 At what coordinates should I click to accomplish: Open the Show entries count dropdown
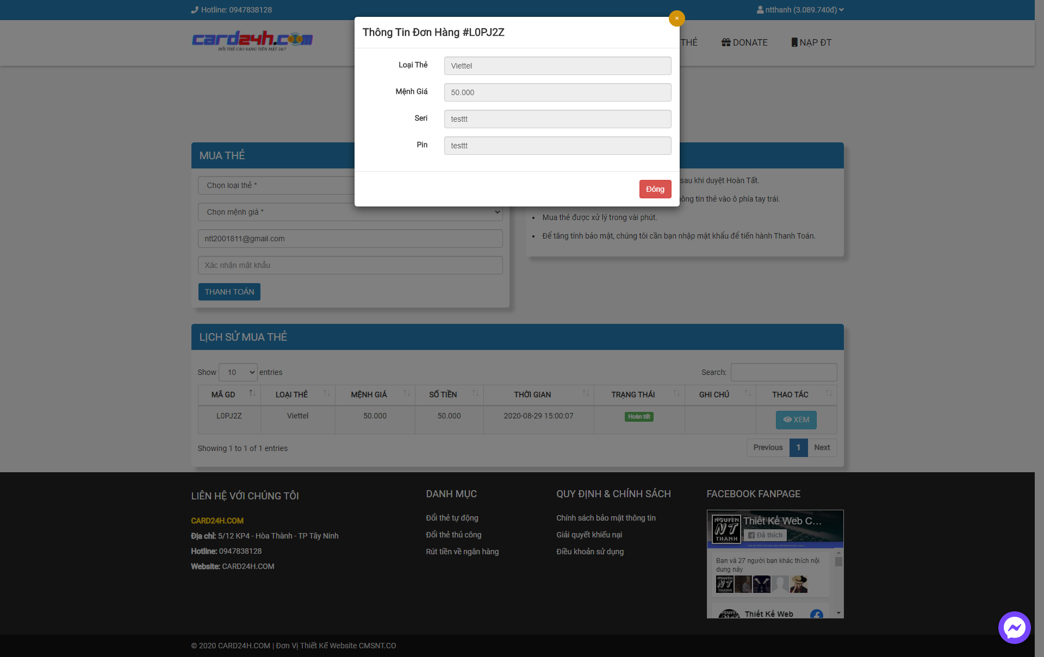click(238, 372)
